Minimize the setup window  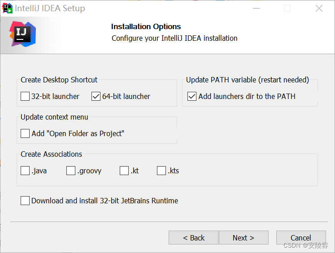(x=256, y=9)
